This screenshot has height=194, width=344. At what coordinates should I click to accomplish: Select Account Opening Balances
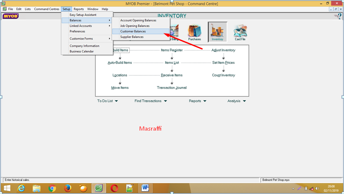141,20
